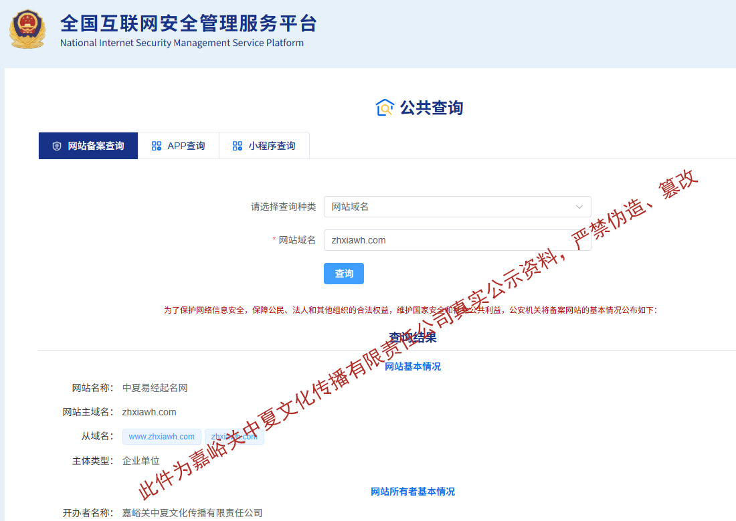Click the grid icon beside 小程序查询
The height and width of the screenshot is (521, 736).
coord(238,146)
